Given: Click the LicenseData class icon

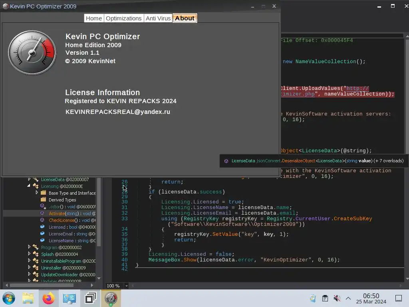Looking at the screenshot, I should click(x=36, y=179).
